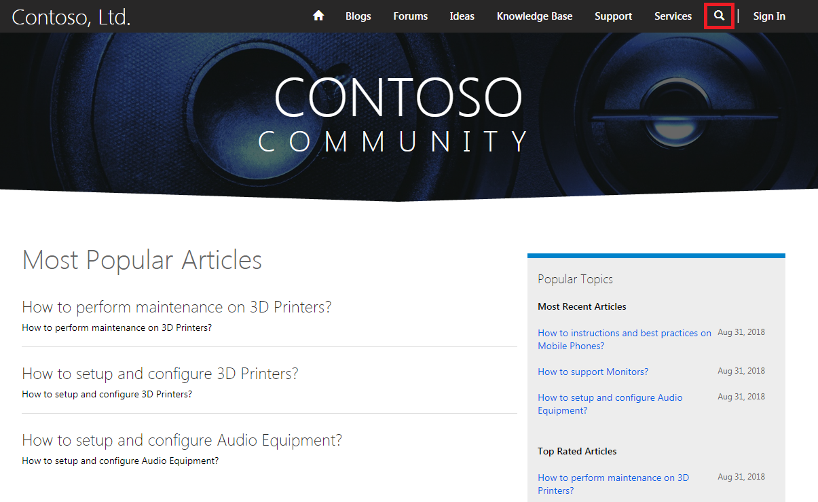The width and height of the screenshot is (818, 502).
Task: Open Mobile Phones best practices article link
Action: click(x=625, y=340)
